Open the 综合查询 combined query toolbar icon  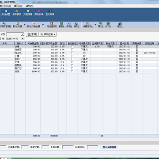pyautogui.click(x=52, y=25)
